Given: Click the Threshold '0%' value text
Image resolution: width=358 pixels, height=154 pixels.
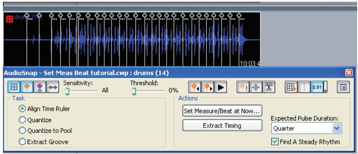Looking at the screenshot, I should point(173,91).
